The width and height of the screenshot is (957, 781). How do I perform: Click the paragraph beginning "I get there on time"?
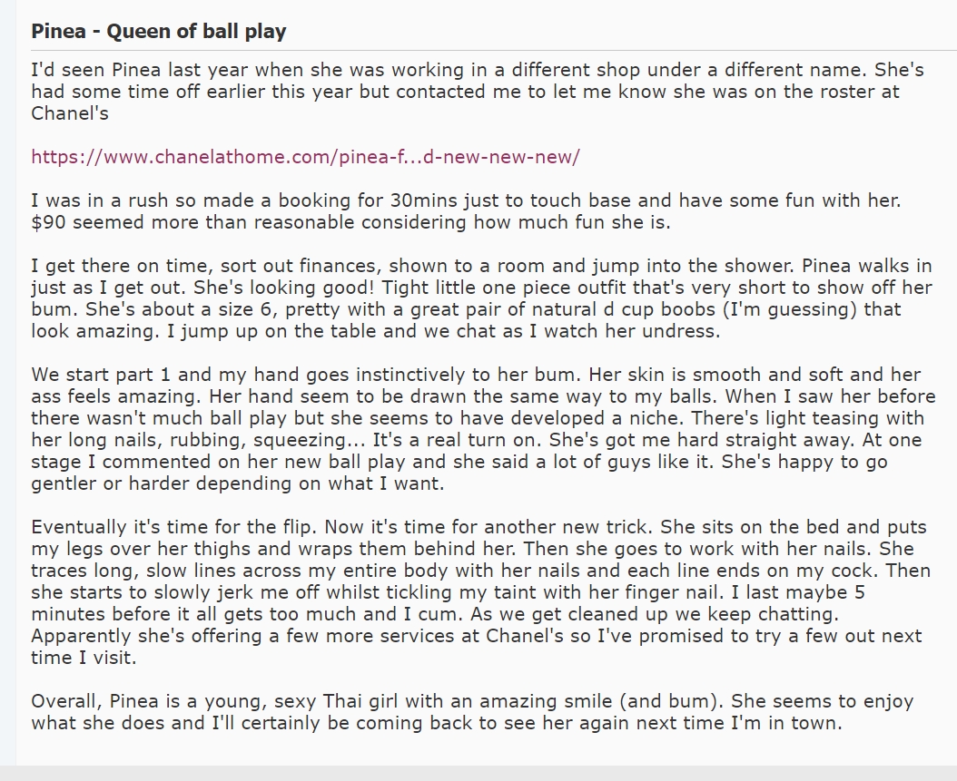point(482,298)
